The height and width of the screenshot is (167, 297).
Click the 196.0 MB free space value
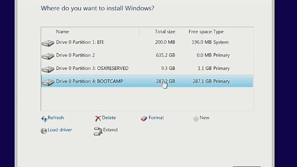coord(201,42)
